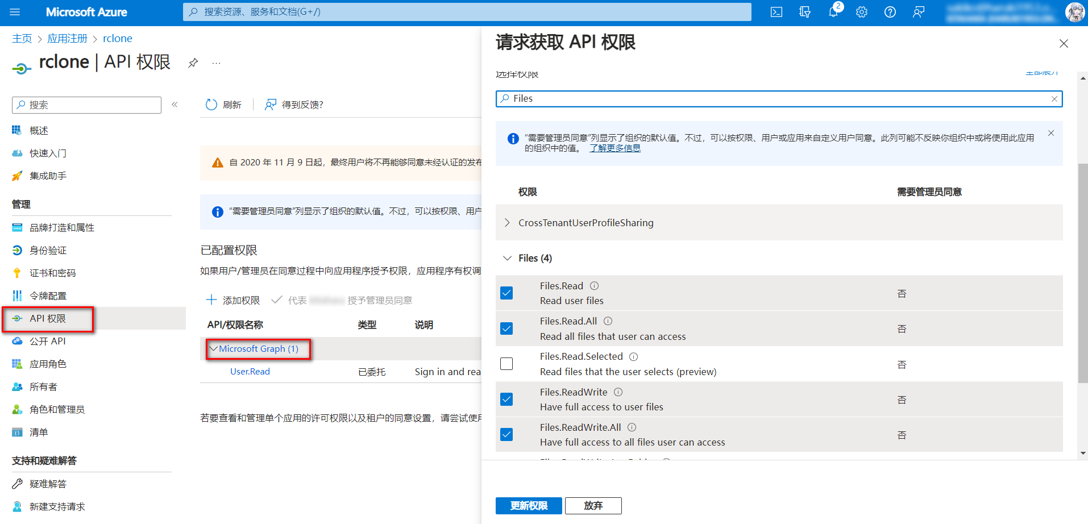Screen dimensions: 1088x524
Task: Click the refresh icon button
Action: coord(211,105)
